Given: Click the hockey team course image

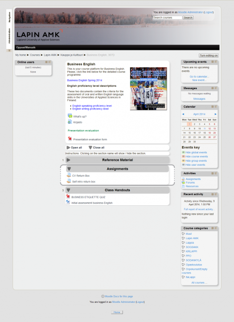Looking at the screenshot, I should tap(148, 89).
